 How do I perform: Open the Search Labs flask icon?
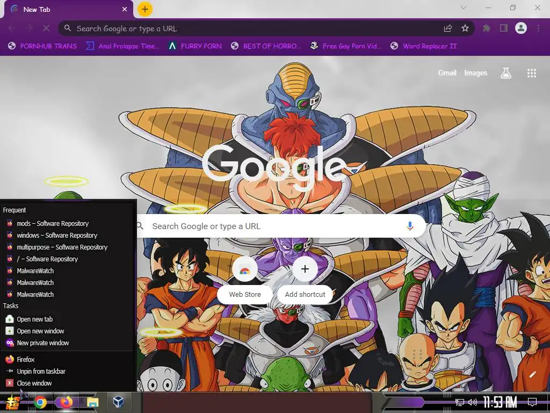tap(506, 73)
